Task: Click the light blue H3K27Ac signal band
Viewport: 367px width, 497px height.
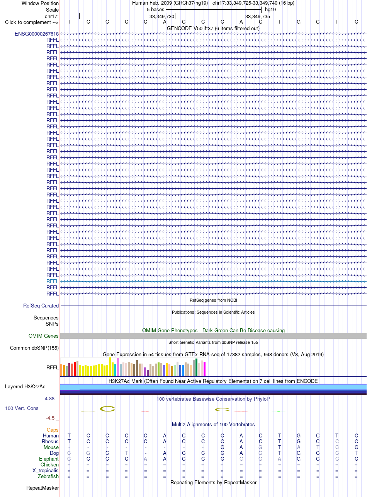Action: pyautogui.click(x=213, y=387)
